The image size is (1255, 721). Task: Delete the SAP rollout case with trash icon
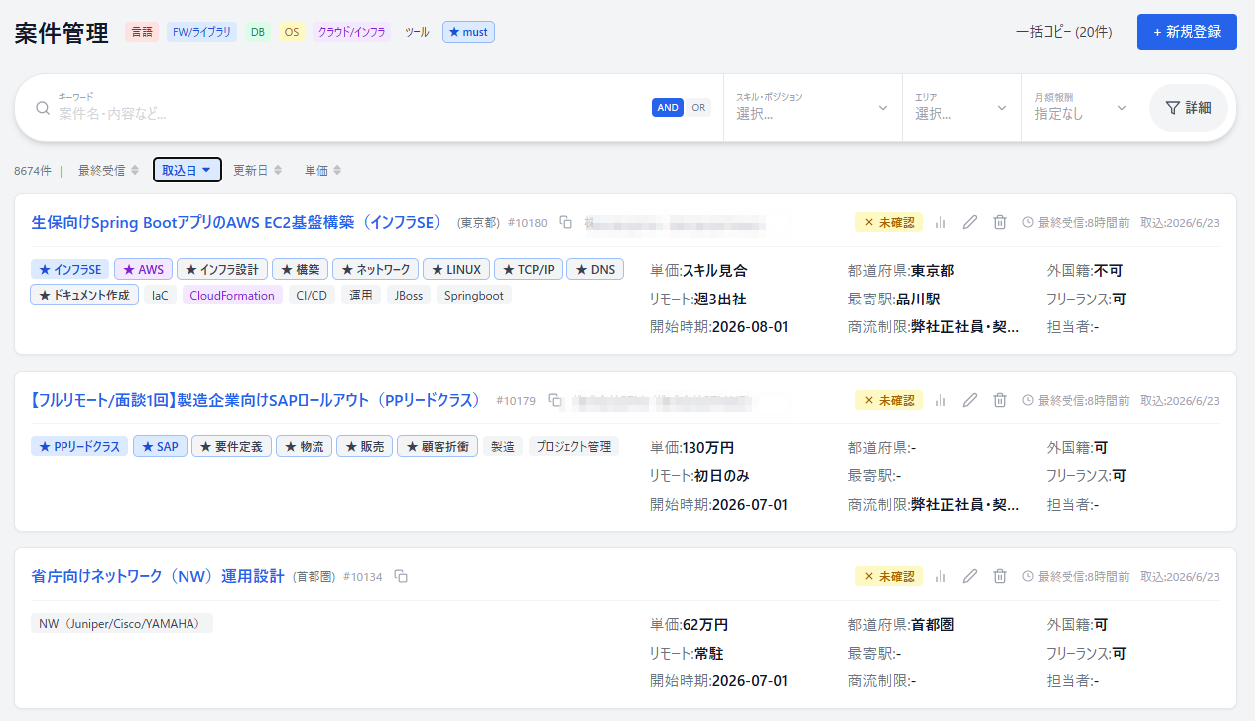pyautogui.click(x=1000, y=400)
